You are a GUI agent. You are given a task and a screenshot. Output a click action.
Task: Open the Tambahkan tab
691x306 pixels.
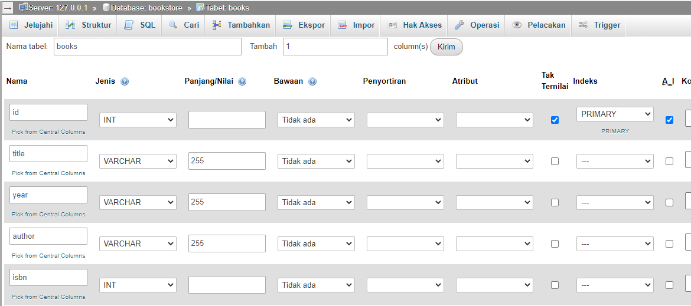point(241,25)
